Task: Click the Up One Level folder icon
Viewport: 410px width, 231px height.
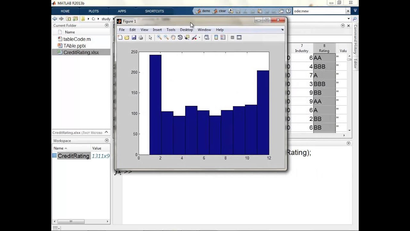Action: click(69, 19)
